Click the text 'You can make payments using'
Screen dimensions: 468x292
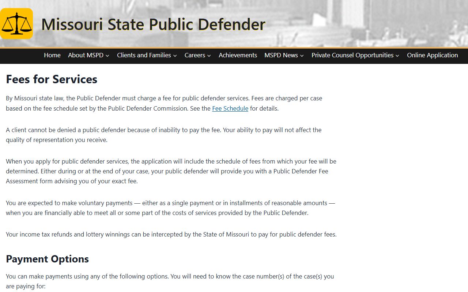170,281
